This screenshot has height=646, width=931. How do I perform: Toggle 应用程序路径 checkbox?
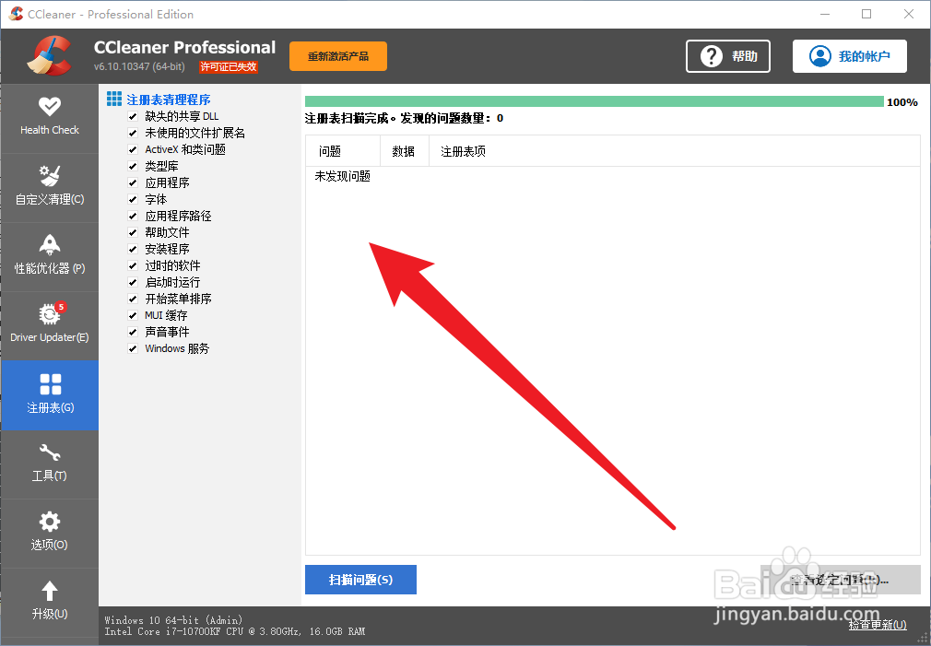[x=133, y=217]
